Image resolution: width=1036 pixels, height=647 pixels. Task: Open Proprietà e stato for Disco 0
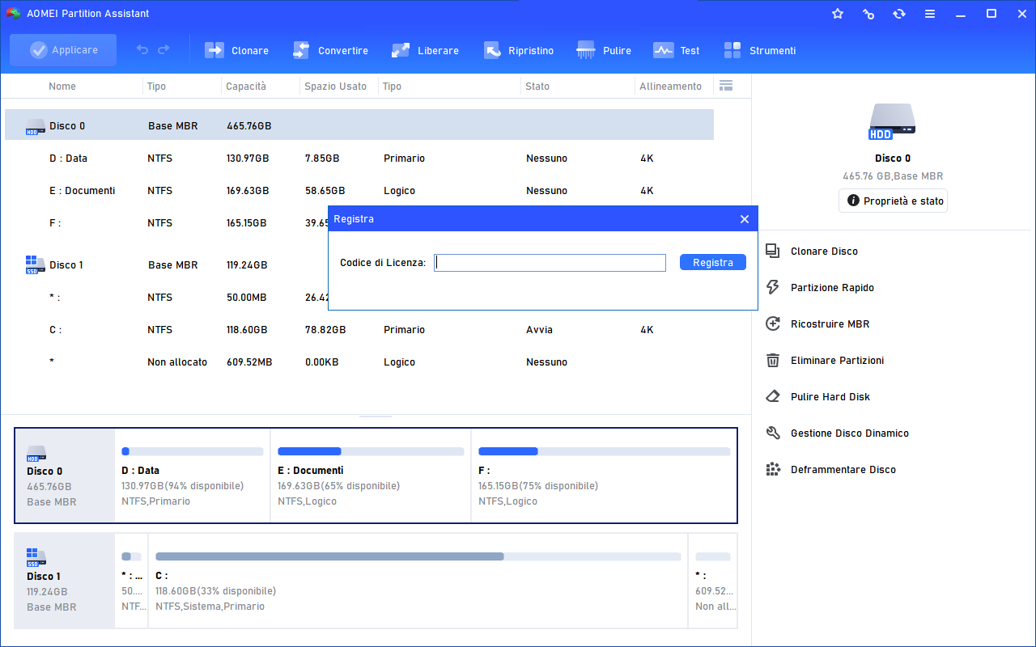point(893,201)
